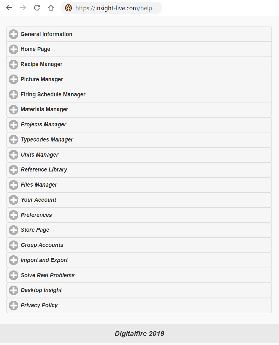Image resolution: width=279 pixels, height=345 pixels.
Task: Open browser home via house icon
Action: click(x=51, y=8)
